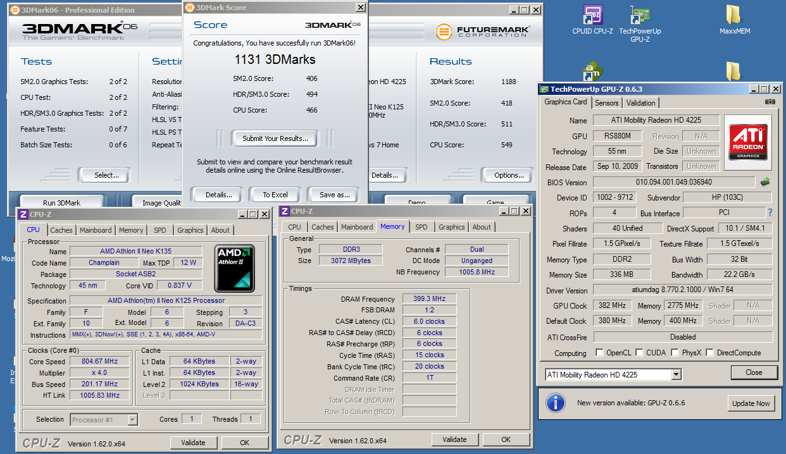Click Validate in the CPU-Z Memory window
The width and height of the screenshot is (786, 454).
[454, 439]
